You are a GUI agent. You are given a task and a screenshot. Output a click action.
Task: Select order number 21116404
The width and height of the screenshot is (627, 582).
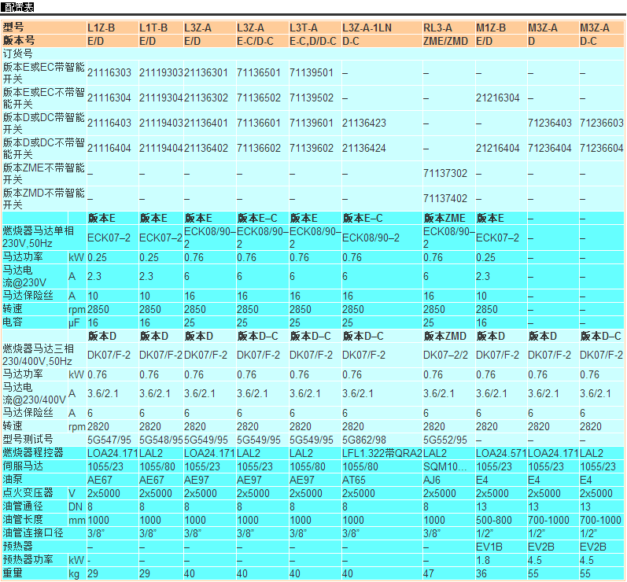109,149
